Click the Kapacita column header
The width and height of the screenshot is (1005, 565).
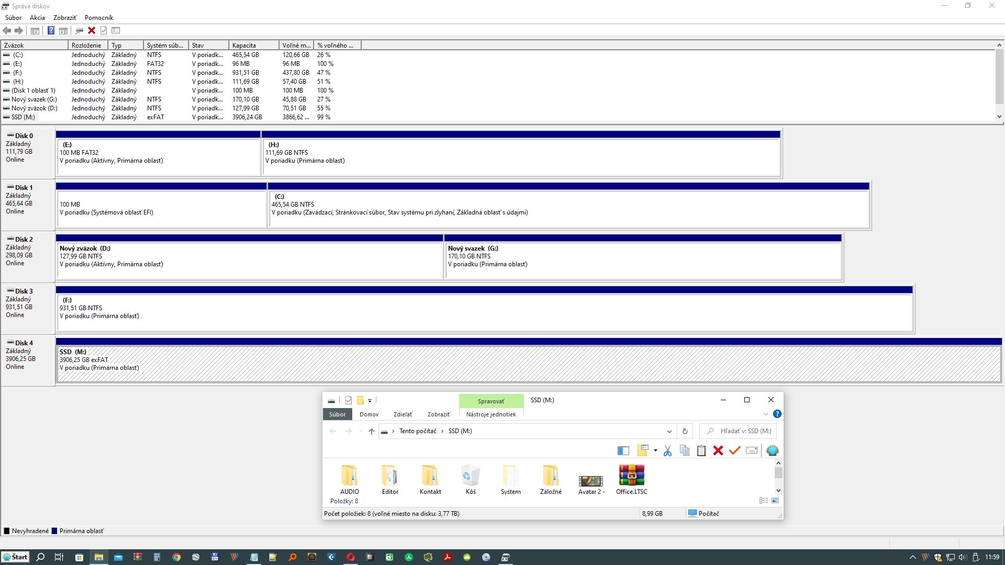tap(253, 46)
